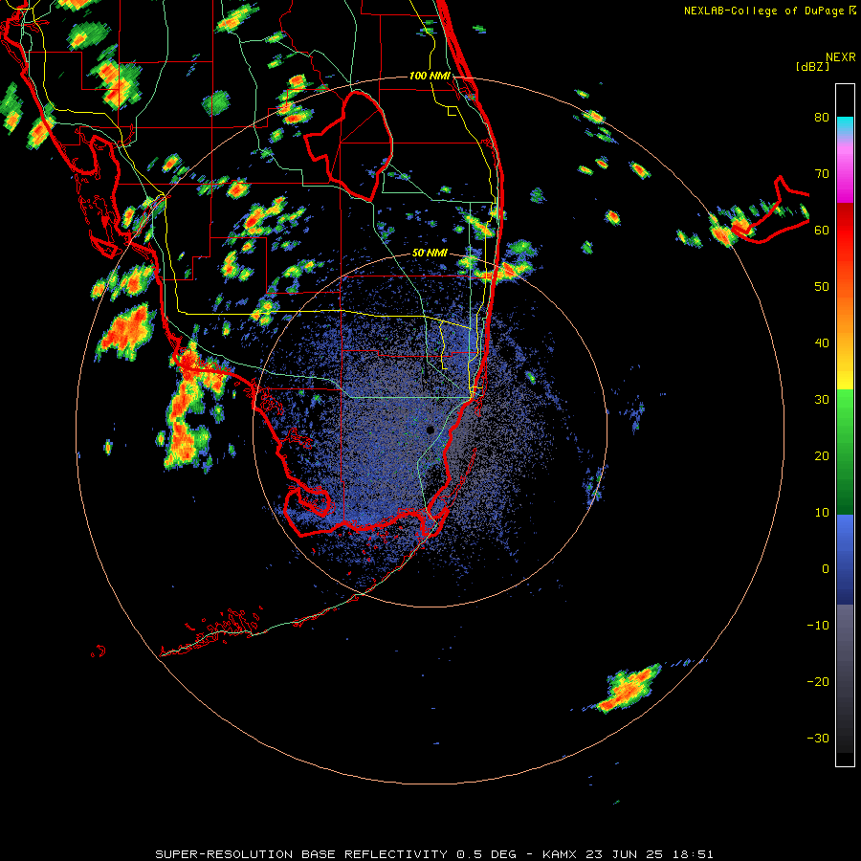Click the 20 tick label on the dBZ scale
861x861 pixels.
pos(822,456)
